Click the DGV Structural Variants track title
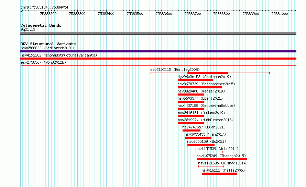This screenshot has height=187, width=306. coord(48,44)
